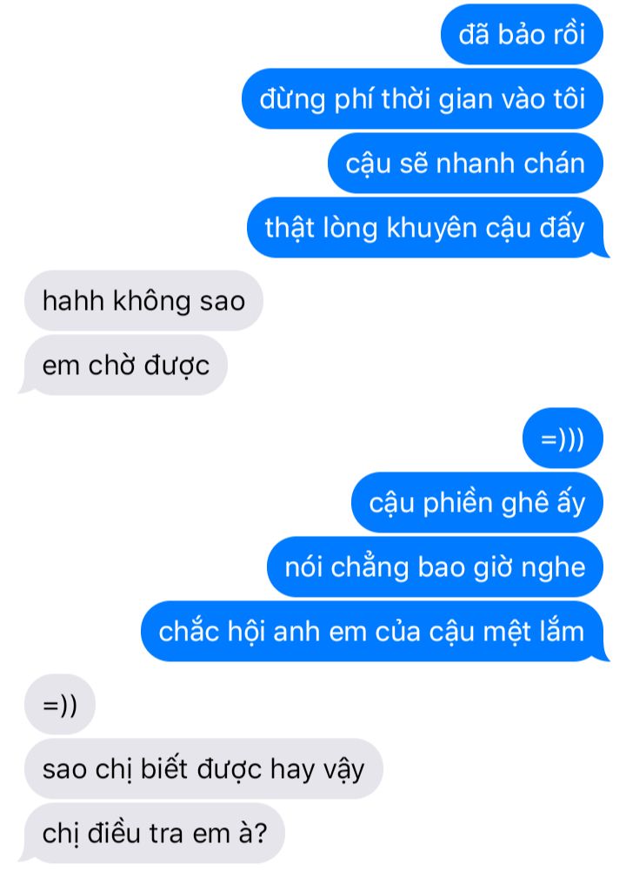This screenshot has height=871, width=626.
Task: Click the bubble 'nói chẳng bao giờ nghe'
Action: [435, 567]
